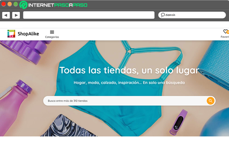Viewport: 229px width, 143px height.
Task: Click the yellow minimize window button
Action: click(10, 4)
